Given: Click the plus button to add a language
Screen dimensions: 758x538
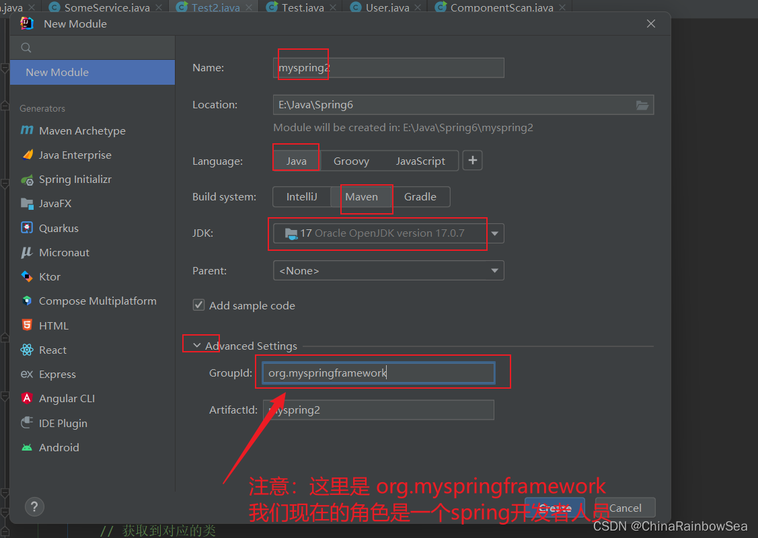Looking at the screenshot, I should point(473,161).
